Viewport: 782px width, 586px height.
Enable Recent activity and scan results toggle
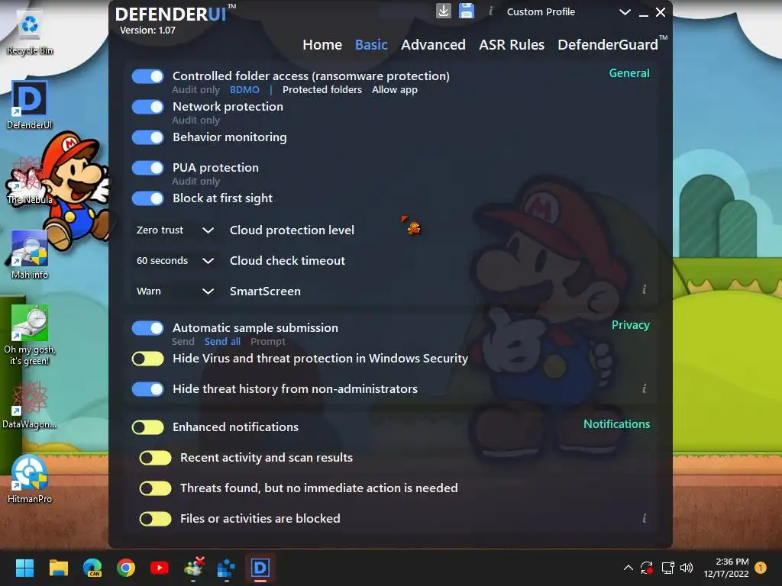155,458
